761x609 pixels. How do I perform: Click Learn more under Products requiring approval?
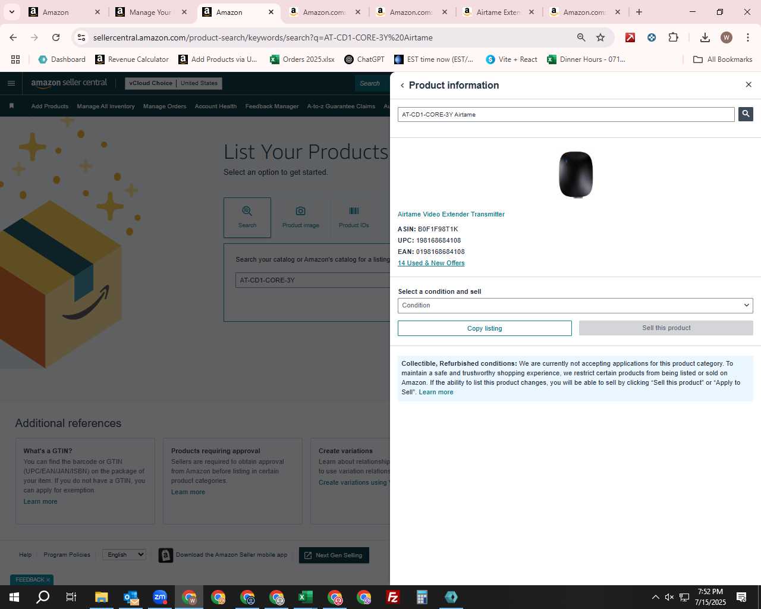[x=188, y=492]
